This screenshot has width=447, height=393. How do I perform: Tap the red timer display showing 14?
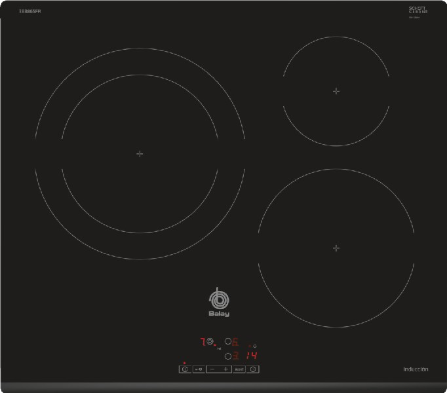(251, 356)
